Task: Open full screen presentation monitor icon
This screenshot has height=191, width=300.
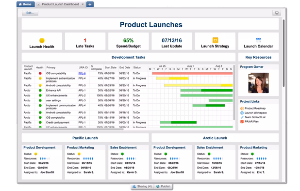Action: 277,13
